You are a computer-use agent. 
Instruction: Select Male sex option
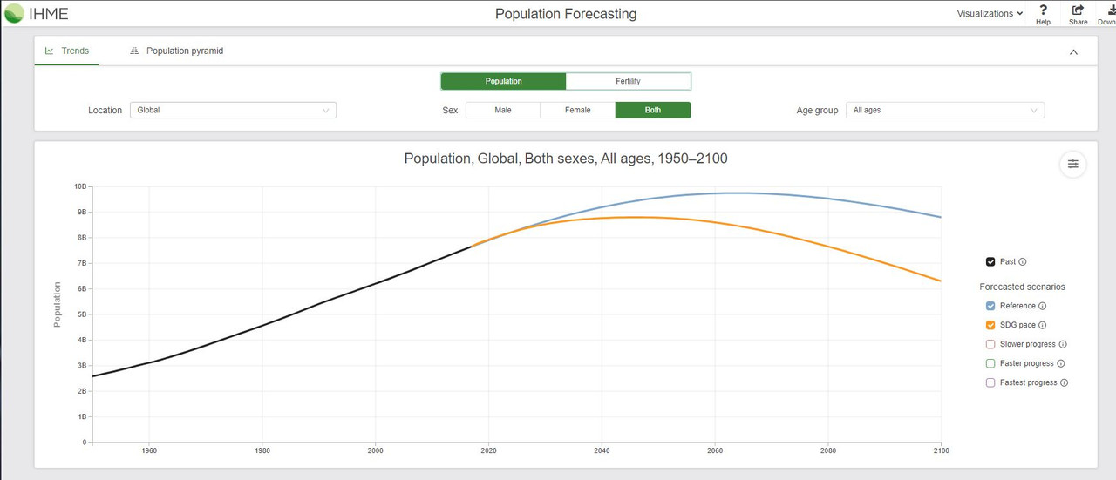click(503, 110)
